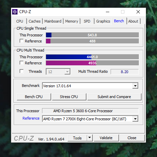Click the blue Reference link label

pyautogui.click(x=31, y=118)
